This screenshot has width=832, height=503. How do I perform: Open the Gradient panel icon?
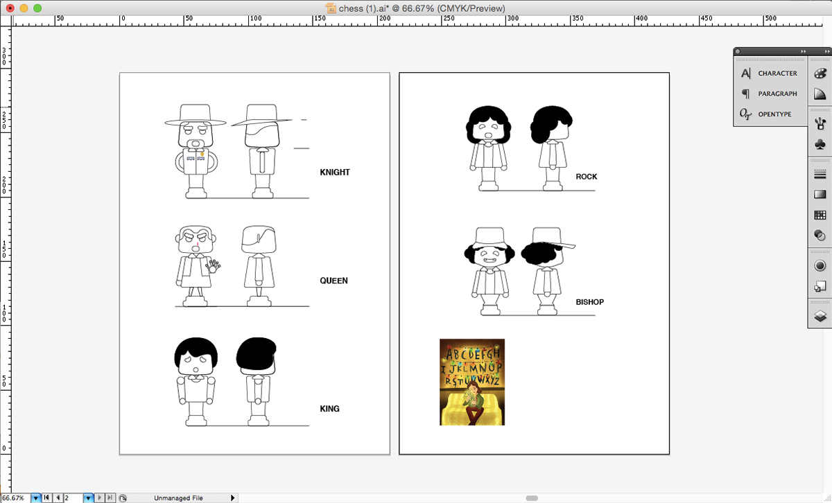tap(820, 195)
